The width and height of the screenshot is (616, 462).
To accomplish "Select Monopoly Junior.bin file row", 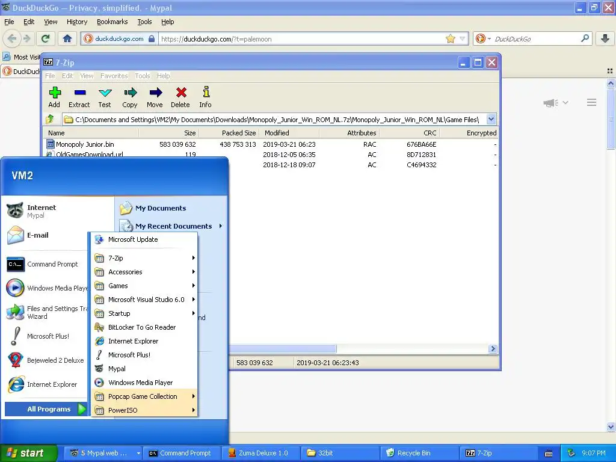I will (x=270, y=144).
